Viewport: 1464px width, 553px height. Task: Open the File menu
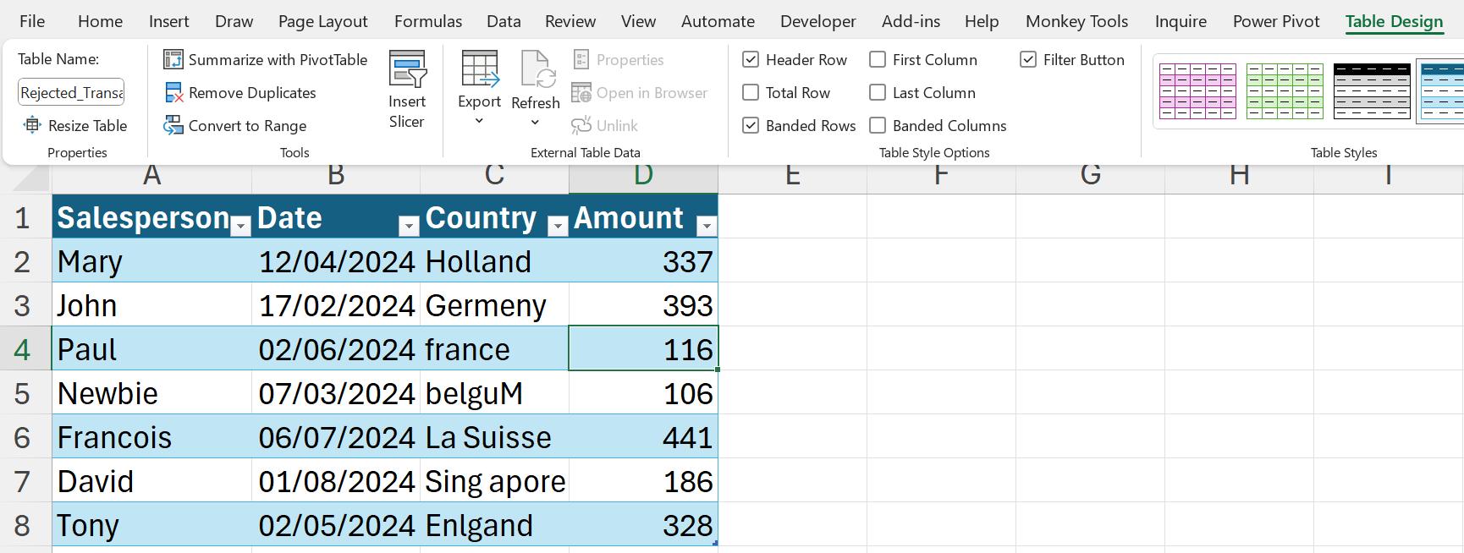click(x=32, y=21)
